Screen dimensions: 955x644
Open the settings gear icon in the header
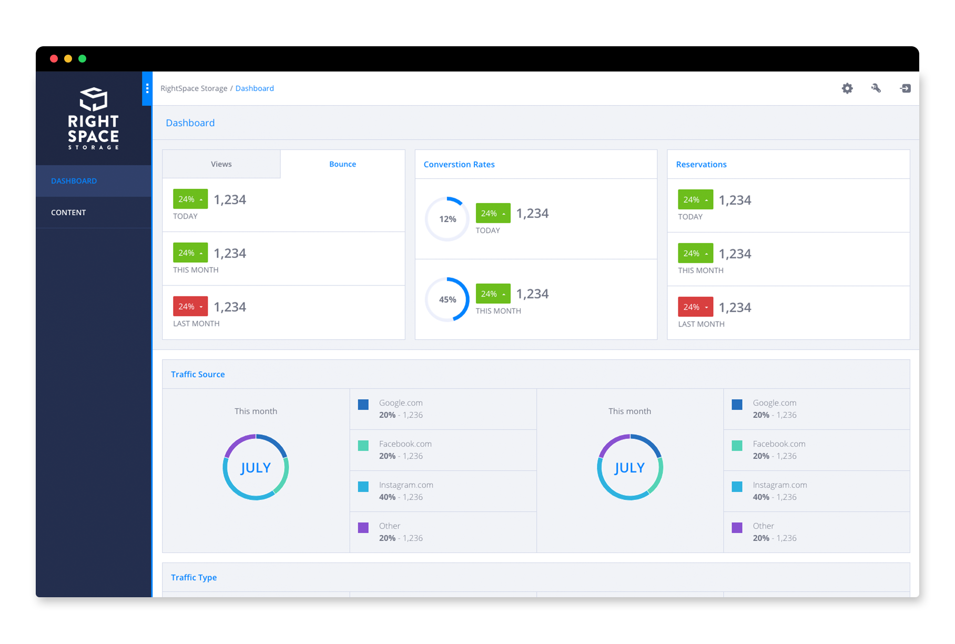847,88
